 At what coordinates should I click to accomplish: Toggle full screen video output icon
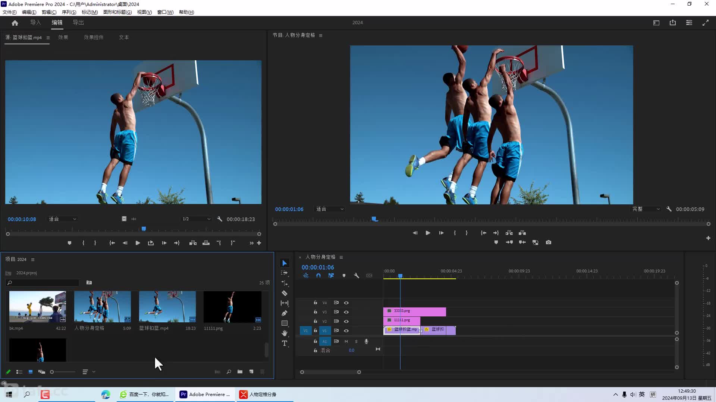[x=706, y=23]
